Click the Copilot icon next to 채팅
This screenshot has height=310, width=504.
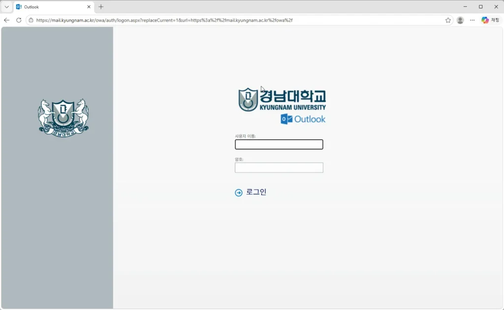pos(485,20)
